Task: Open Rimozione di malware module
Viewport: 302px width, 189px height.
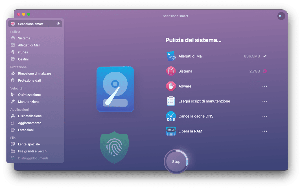Action: click(x=35, y=73)
